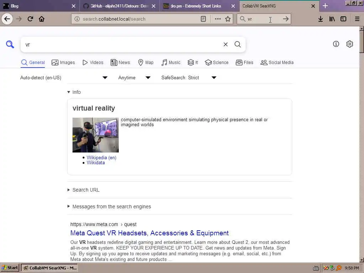
Task: Click the blue SearXNG logo magnifier
Action: tap(10, 44)
